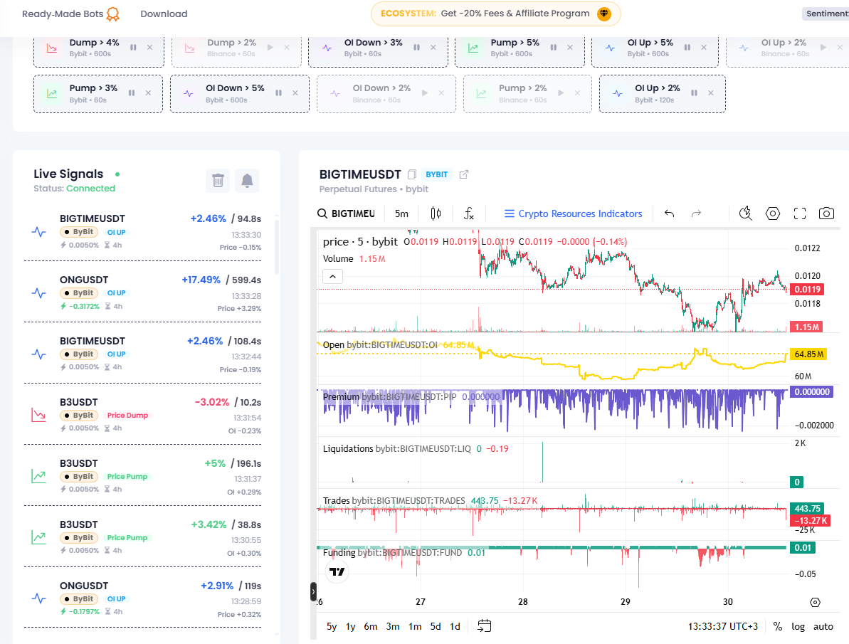Open chart candlestick style selector
The height and width of the screenshot is (644, 849).
[436, 213]
